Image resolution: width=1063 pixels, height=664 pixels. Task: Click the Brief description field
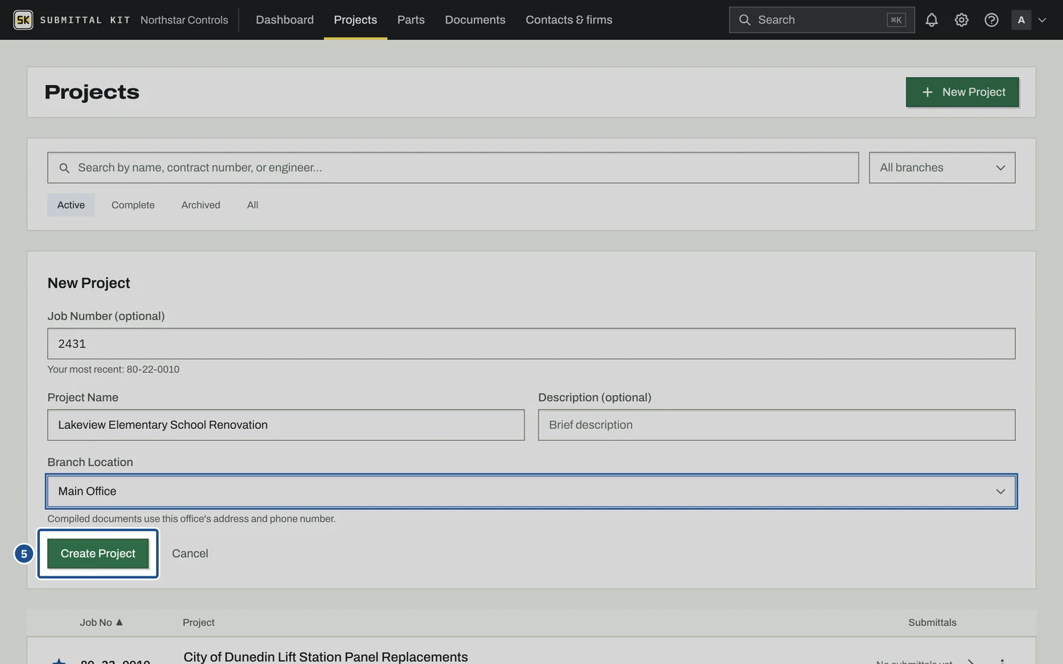pos(776,425)
